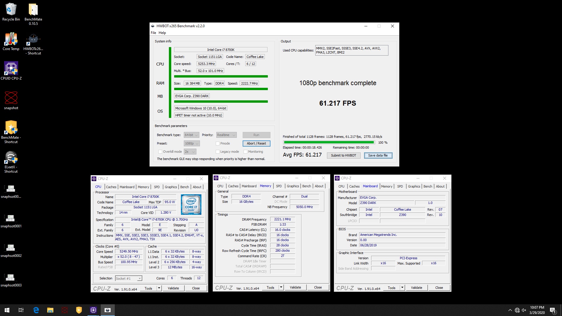Click the green bar under CPU info
The height and width of the screenshot is (316, 562).
(x=221, y=76)
